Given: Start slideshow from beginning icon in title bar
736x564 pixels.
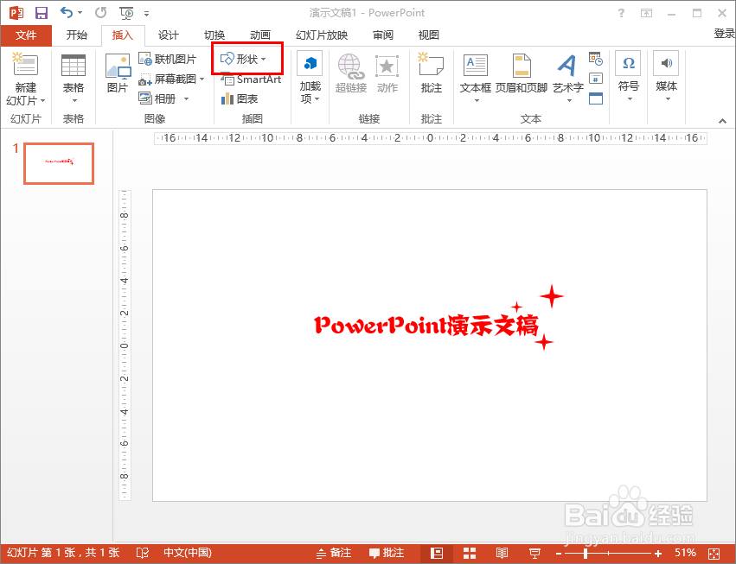Looking at the screenshot, I should 127,13.
